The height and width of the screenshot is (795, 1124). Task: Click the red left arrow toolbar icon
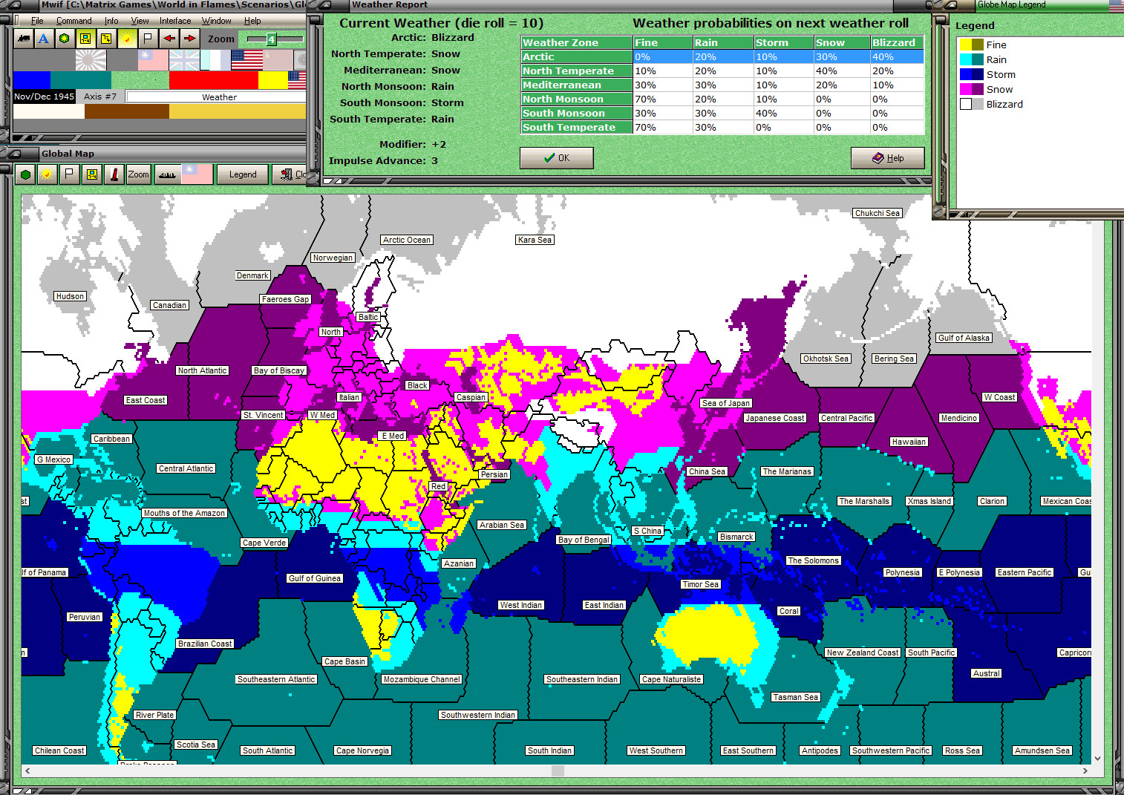169,39
